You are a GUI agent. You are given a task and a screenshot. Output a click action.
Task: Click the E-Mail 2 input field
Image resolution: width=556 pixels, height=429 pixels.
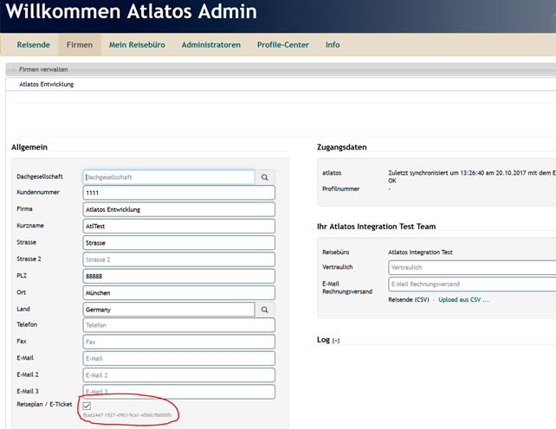[x=178, y=375]
